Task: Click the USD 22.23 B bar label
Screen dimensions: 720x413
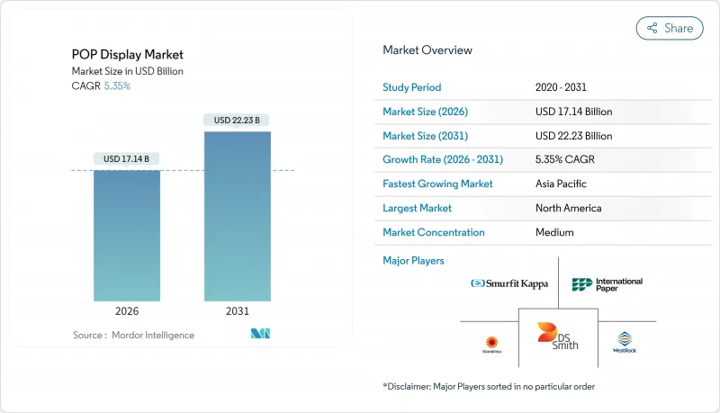Action: (x=237, y=120)
